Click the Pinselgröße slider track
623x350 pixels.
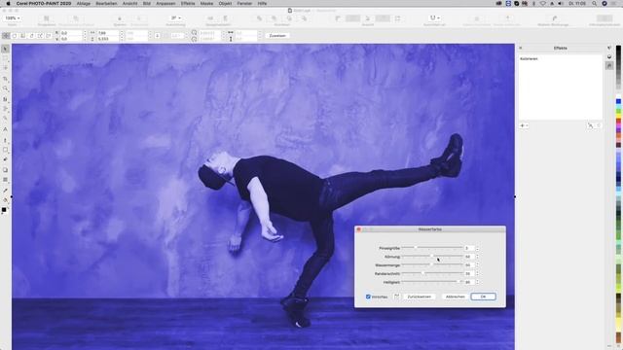click(x=432, y=248)
